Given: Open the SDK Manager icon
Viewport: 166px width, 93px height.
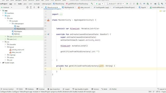Looking at the screenshot, I should 162,4.
